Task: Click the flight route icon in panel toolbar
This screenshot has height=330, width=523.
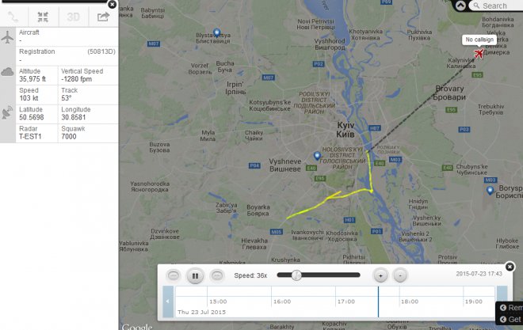Action: click(x=13, y=17)
